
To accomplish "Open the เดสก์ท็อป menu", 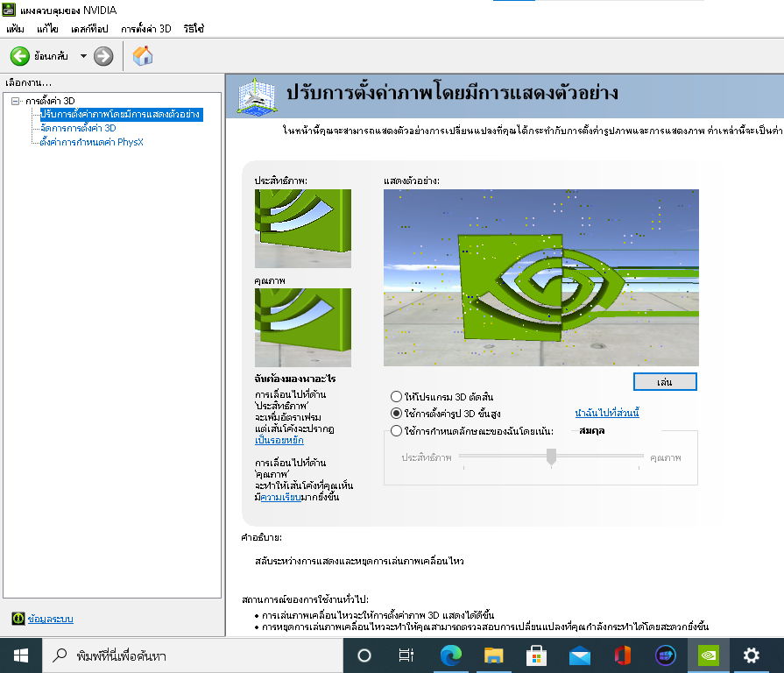I will click(x=89, y=29).
